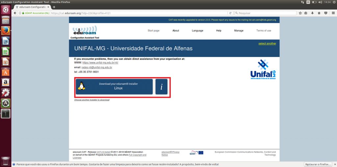Open the CAT-2.0-beta3 release link
The image size is (337, 167).
point(103,152)
